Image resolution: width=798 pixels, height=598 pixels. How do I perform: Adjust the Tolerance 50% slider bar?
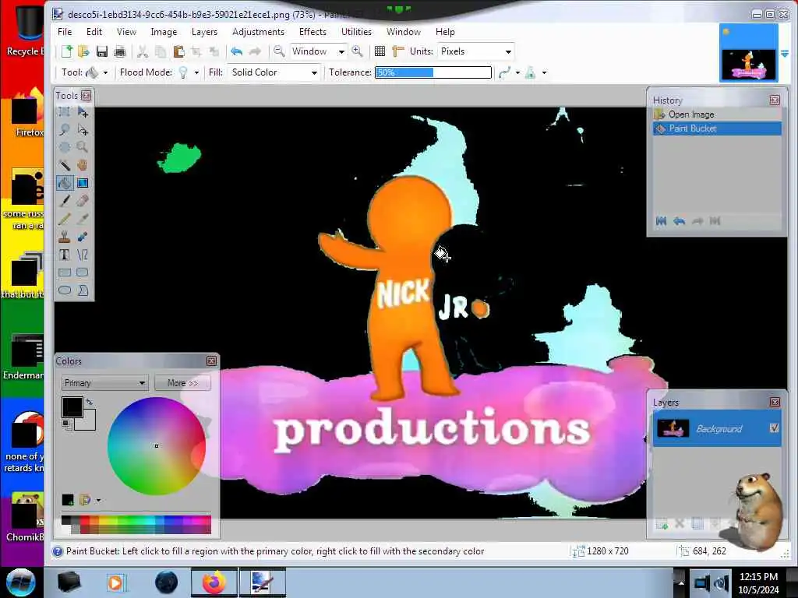[x=433, y=72]
